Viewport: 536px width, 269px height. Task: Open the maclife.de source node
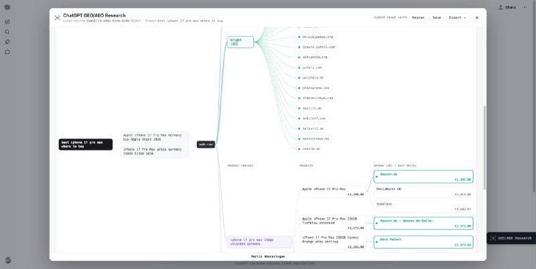[310, 108]
